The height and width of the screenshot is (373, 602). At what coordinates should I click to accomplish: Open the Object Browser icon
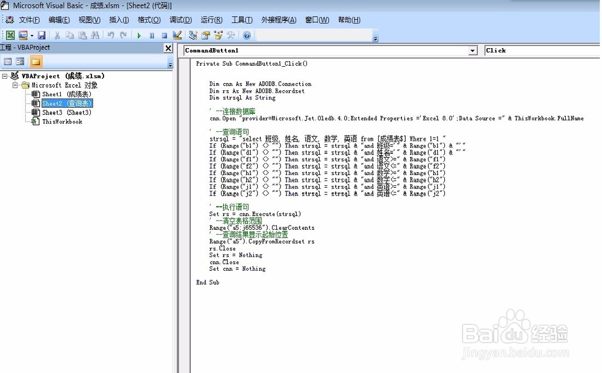(x=219, y=35)
